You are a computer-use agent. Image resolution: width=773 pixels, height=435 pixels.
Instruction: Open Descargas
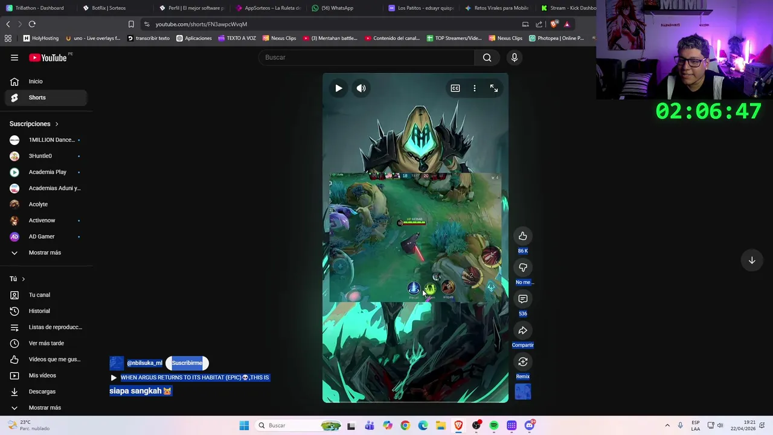click(47, 391)
